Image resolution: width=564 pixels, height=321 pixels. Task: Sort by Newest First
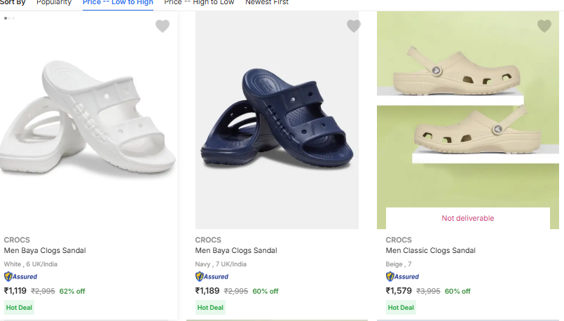[267, 3]
